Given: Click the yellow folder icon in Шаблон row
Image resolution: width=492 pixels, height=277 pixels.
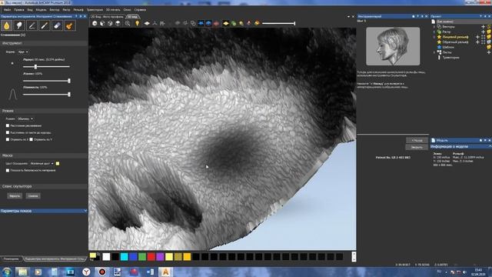Looking at the screenshot, I should coord(489,47).
